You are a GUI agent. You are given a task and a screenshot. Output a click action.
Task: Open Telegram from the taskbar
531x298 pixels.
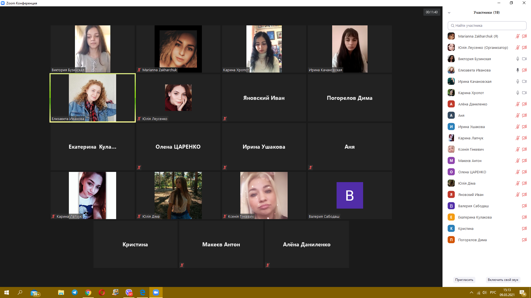click(75, 292)
